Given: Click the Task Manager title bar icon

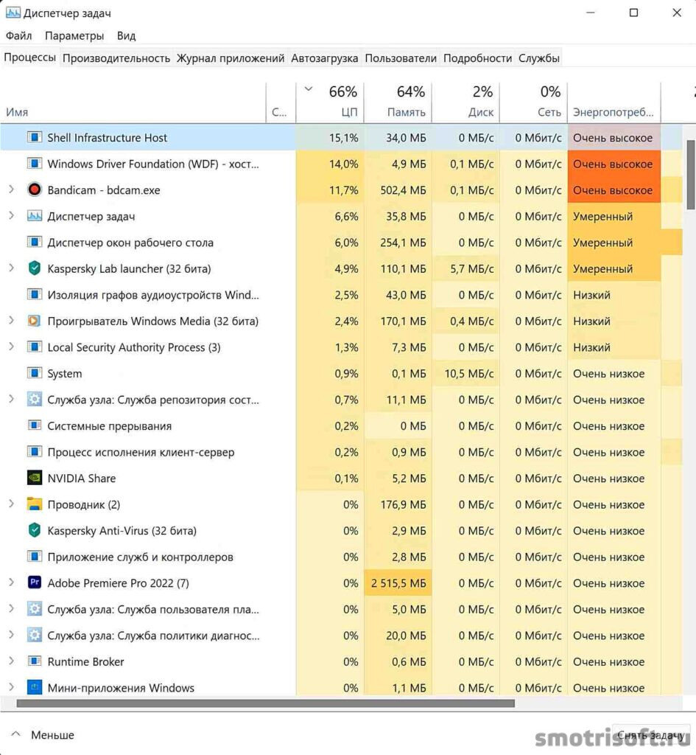Looking at the screenshot, I should (x=13, y=13).
